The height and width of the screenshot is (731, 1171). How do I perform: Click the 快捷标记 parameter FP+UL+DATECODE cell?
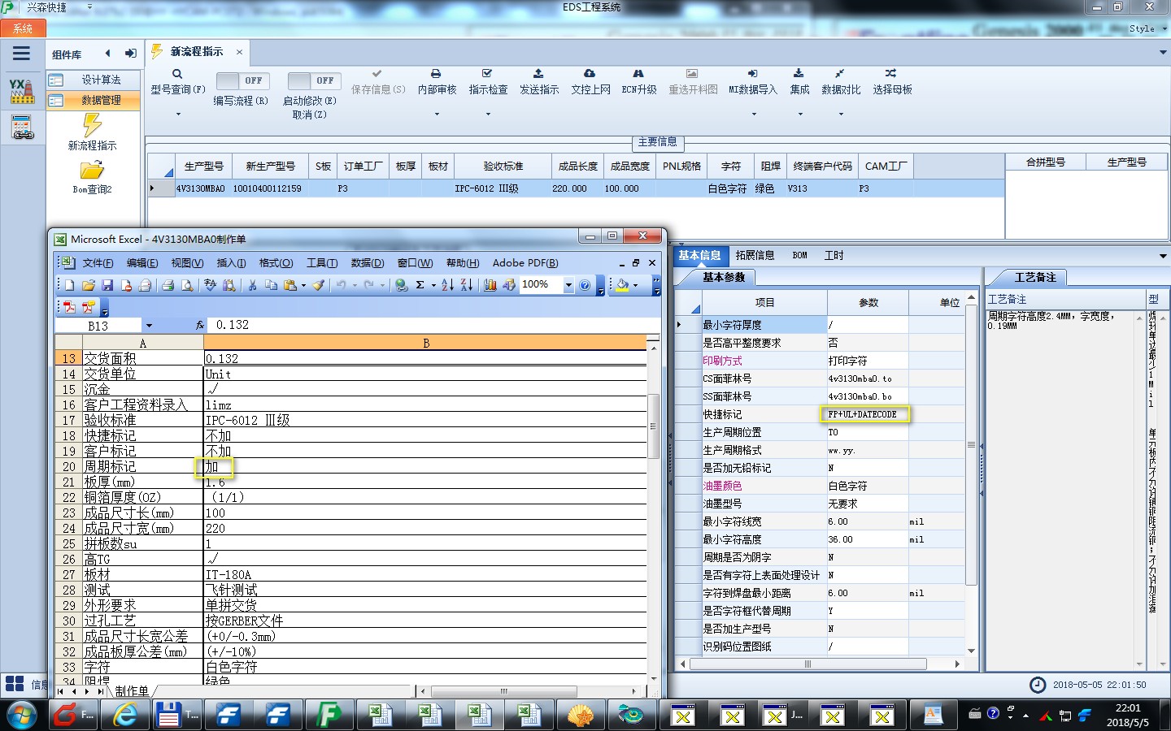tap(867, 414)
